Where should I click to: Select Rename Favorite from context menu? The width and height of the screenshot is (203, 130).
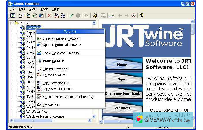[x=55, y=69]
